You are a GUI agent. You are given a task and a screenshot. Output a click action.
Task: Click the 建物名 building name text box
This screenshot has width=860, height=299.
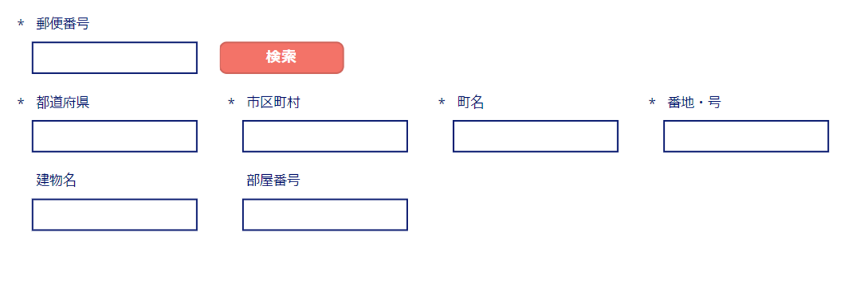point(114,215)
